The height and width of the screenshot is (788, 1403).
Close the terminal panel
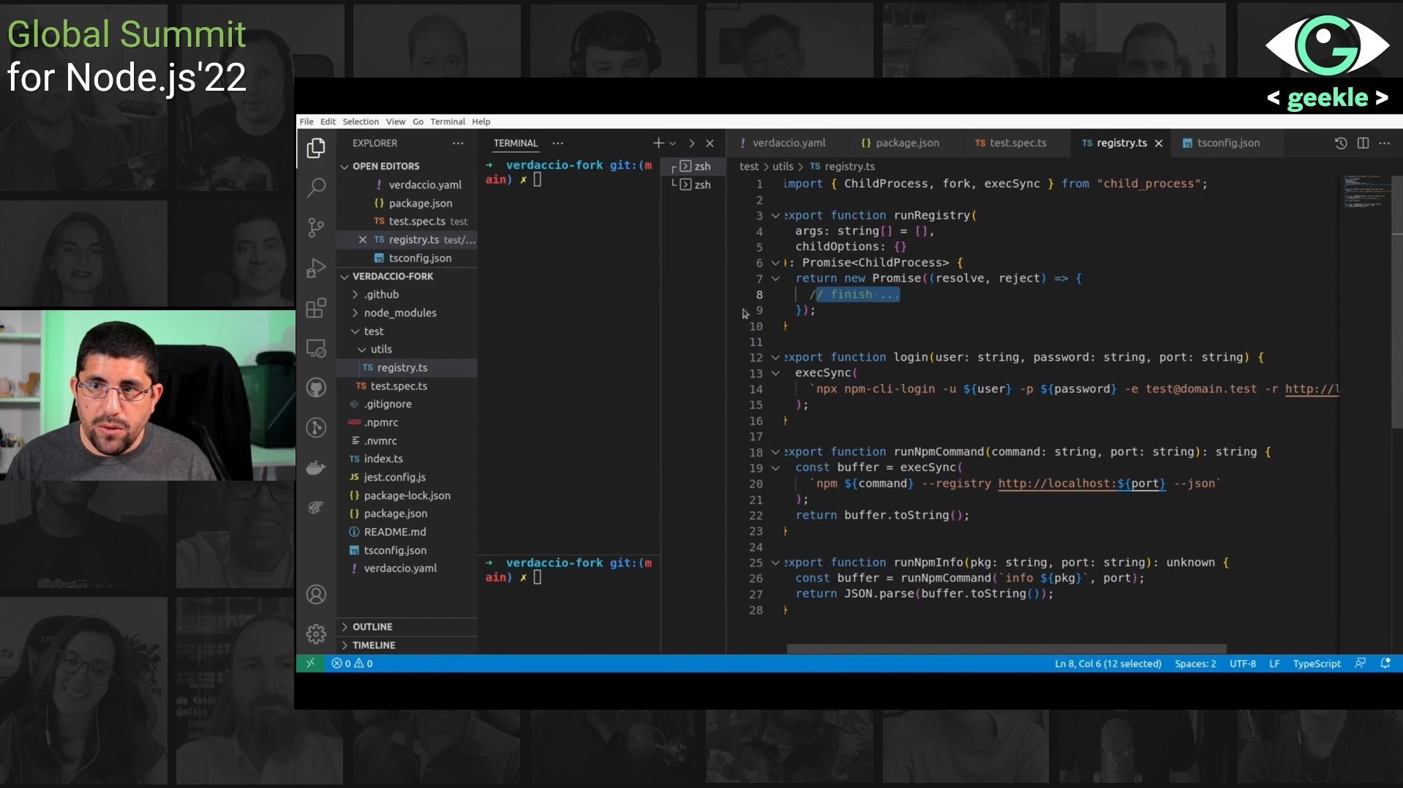(710, 143)
